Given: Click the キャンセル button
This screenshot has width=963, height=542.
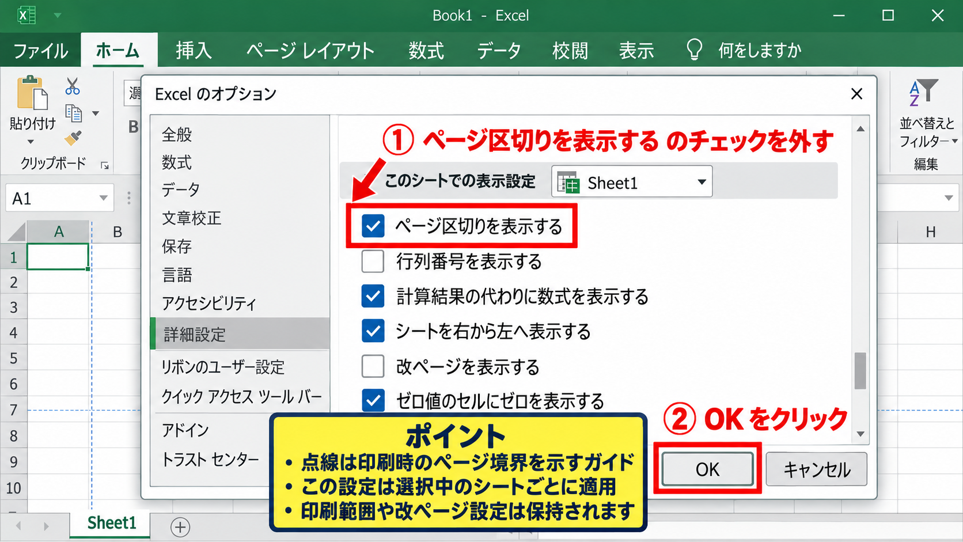Looking at the screenshot, I should 817,469.
